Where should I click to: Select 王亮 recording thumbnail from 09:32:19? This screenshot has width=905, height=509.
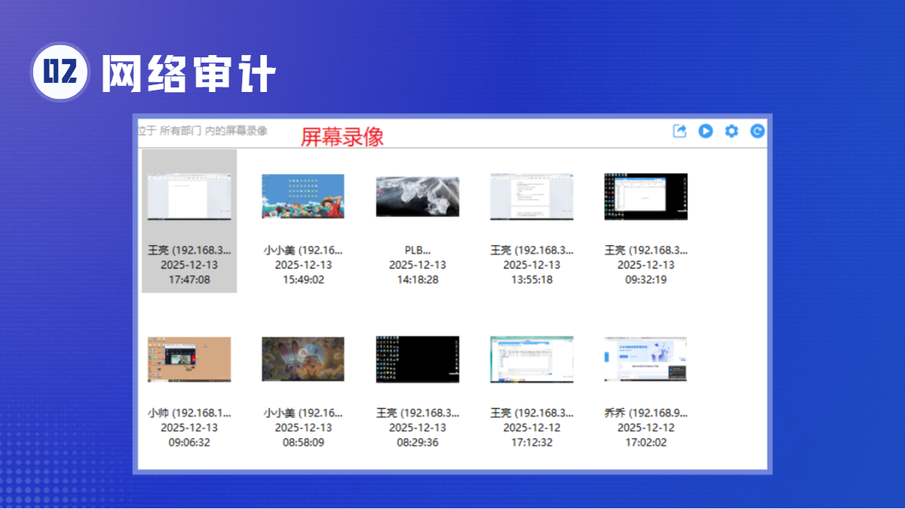pos(646,197)
